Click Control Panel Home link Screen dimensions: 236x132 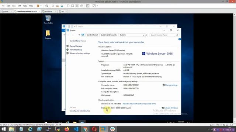78,41
